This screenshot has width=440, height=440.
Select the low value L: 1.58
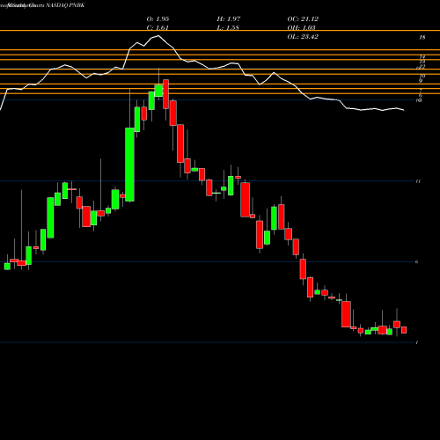tap(228, 28)
